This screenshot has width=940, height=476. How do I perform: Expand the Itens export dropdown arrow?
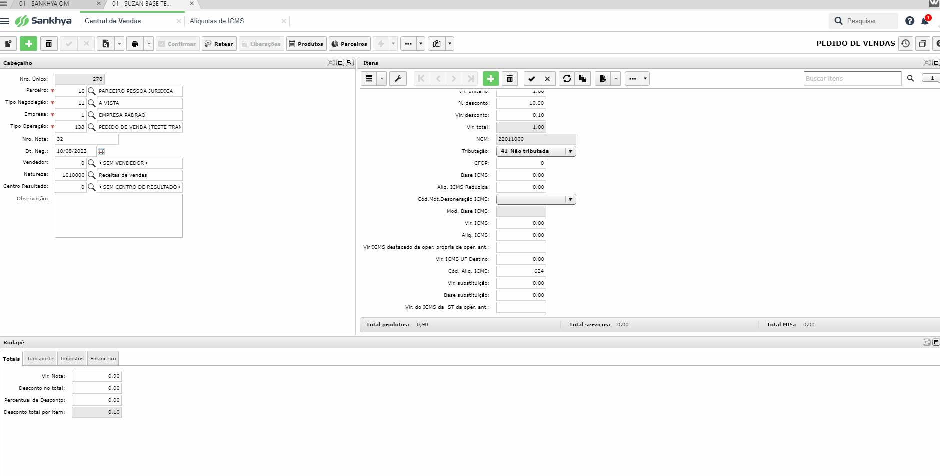[x=616, y=79]
